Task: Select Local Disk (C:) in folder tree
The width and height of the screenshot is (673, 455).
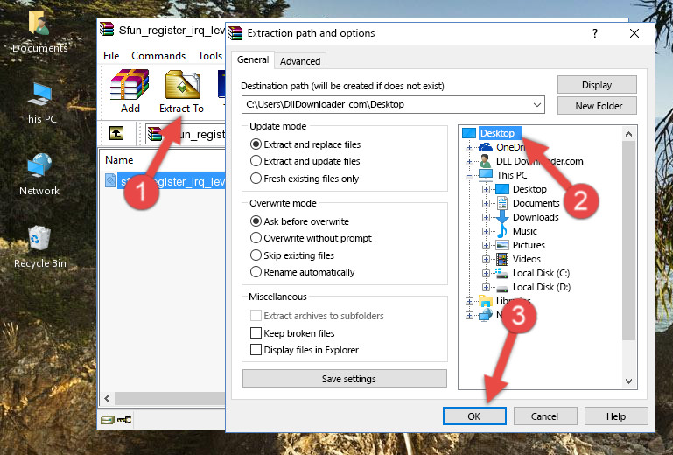Action: pyautogui.click(x=540, y=273)
